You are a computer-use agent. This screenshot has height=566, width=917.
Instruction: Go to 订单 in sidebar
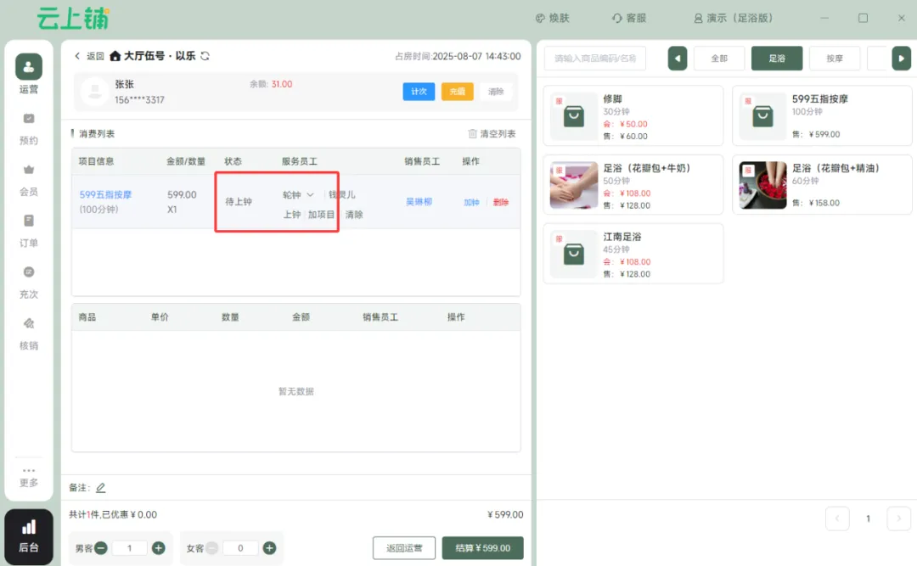click(28, 221)
